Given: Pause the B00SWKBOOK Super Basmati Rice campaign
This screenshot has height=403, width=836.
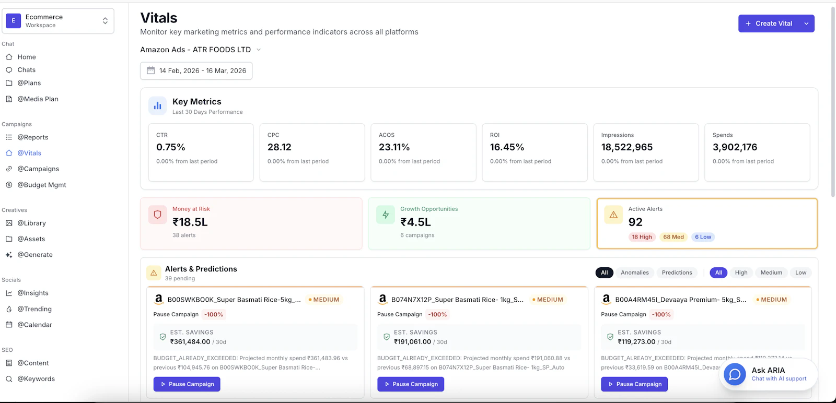Looking at the screenshot, I should tap(187, 384).
